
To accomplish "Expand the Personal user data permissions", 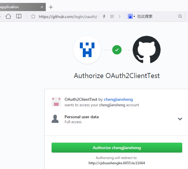I will 180,119.
